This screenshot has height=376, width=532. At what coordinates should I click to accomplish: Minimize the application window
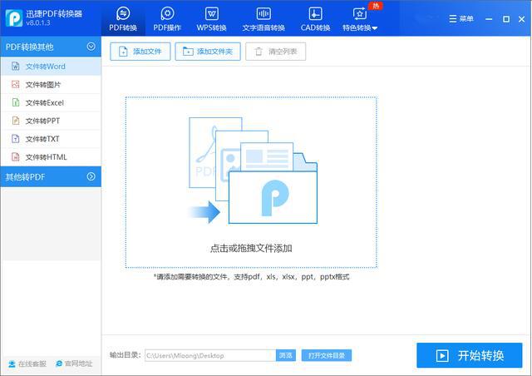click(x=489, y=19)
